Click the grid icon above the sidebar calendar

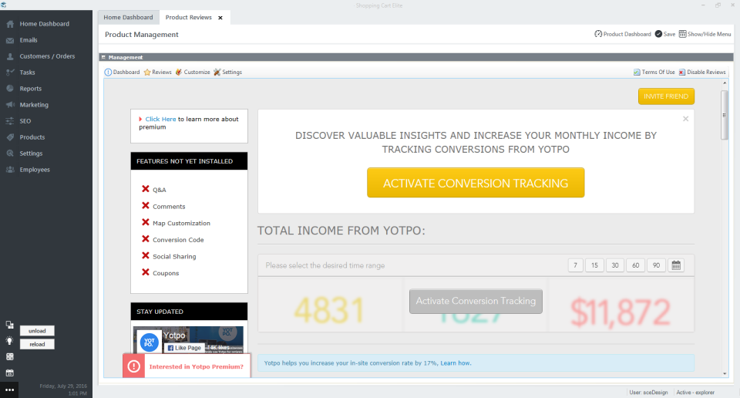pos(9,357)
